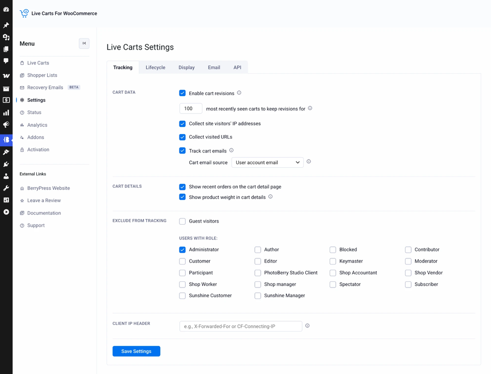This screenshot has width=491, height=374.
Task: Open Posts via the pushpin icon
Action: pyautogui.click(x=6, y=25)
